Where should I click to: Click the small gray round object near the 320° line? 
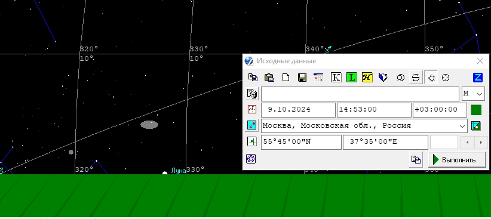tap(71, 152)
